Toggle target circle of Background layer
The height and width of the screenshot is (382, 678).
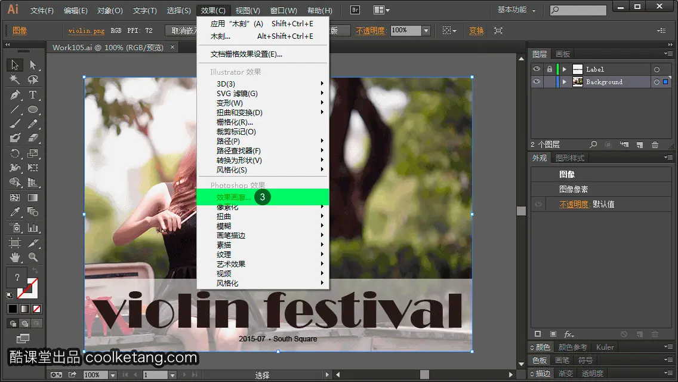[x=657, y=82]
